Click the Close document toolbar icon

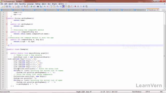[x=13, y=6]
